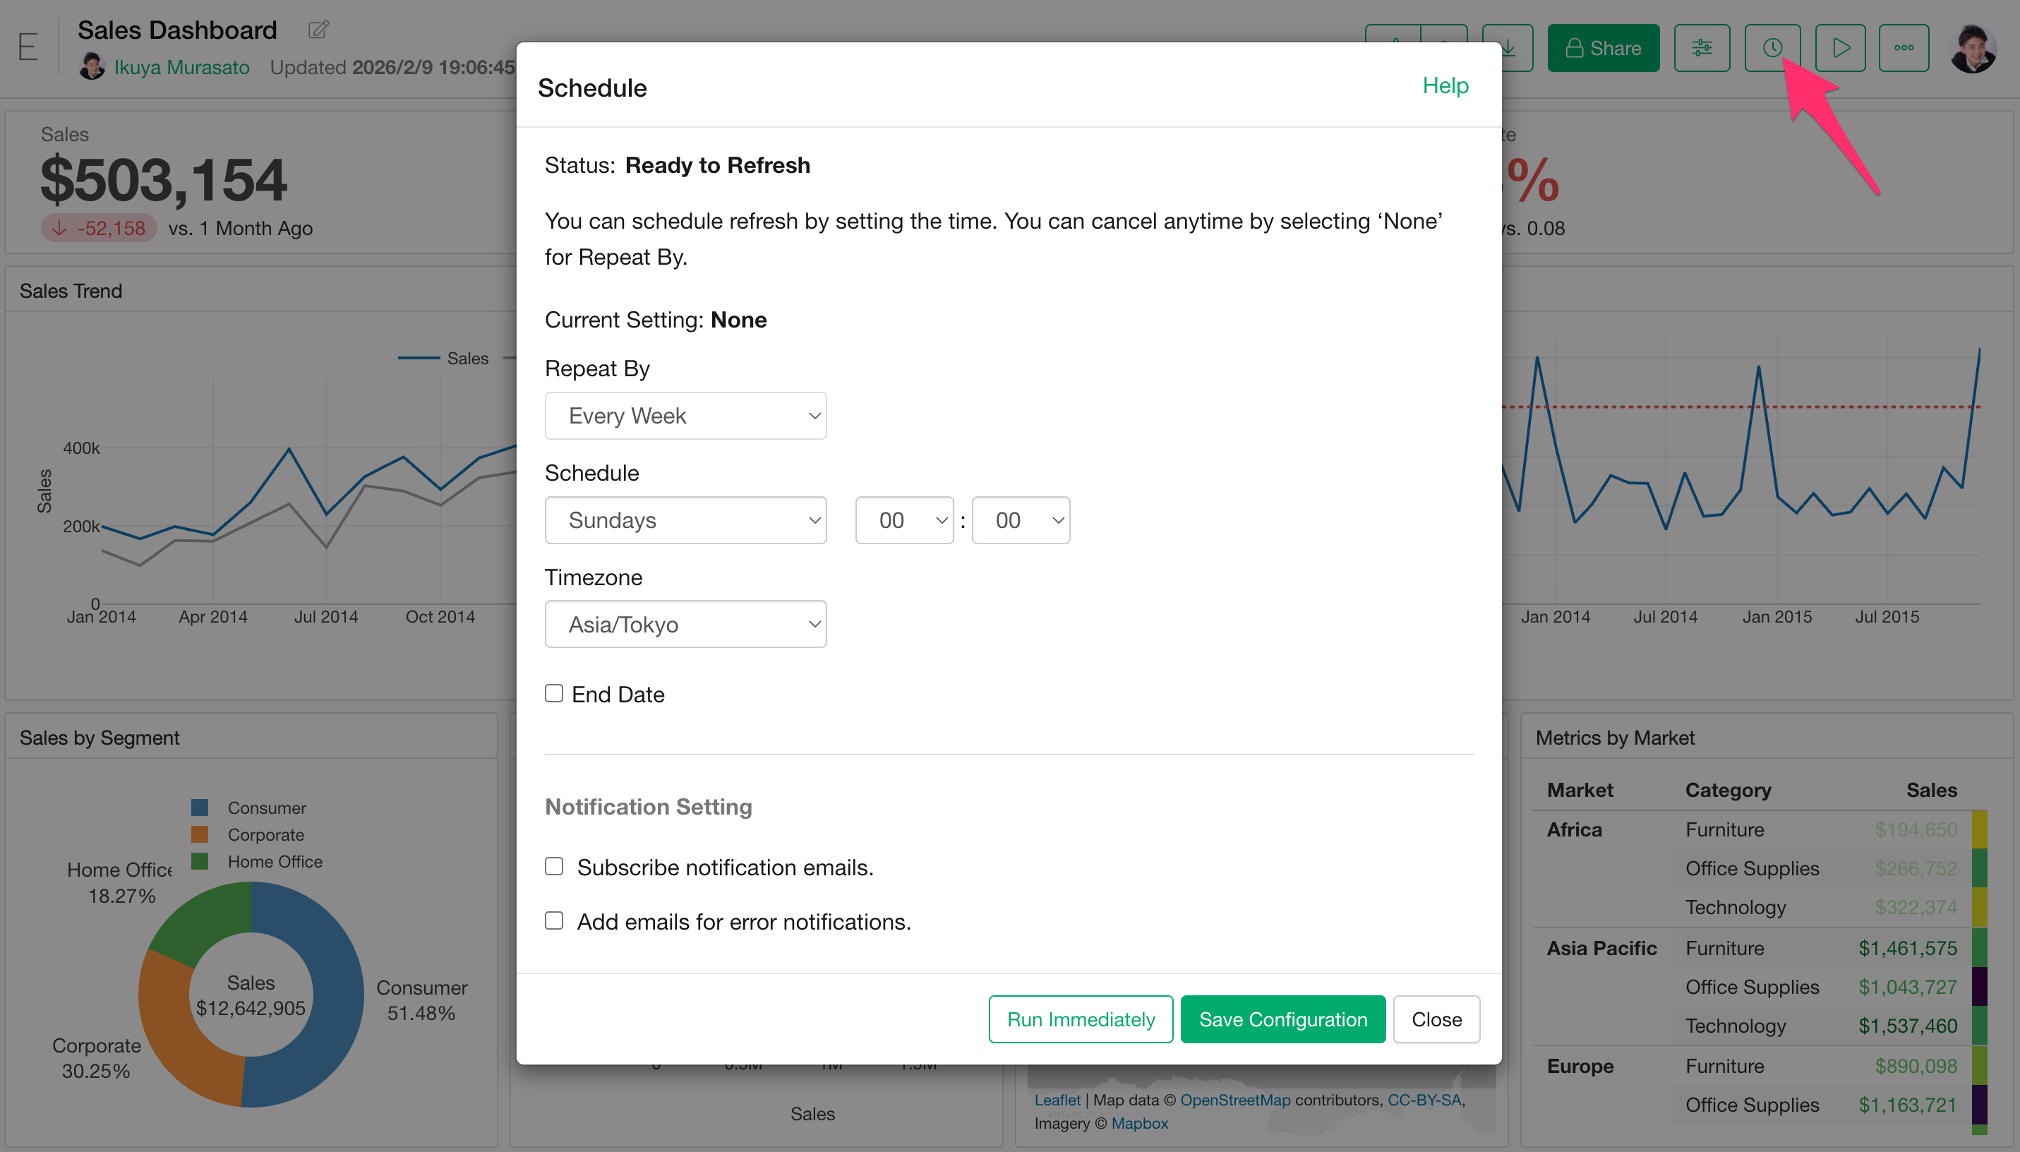The image size is (2020, 1152).
Task: Click the parameter sliders icon button
Action: coord(1701,48)
